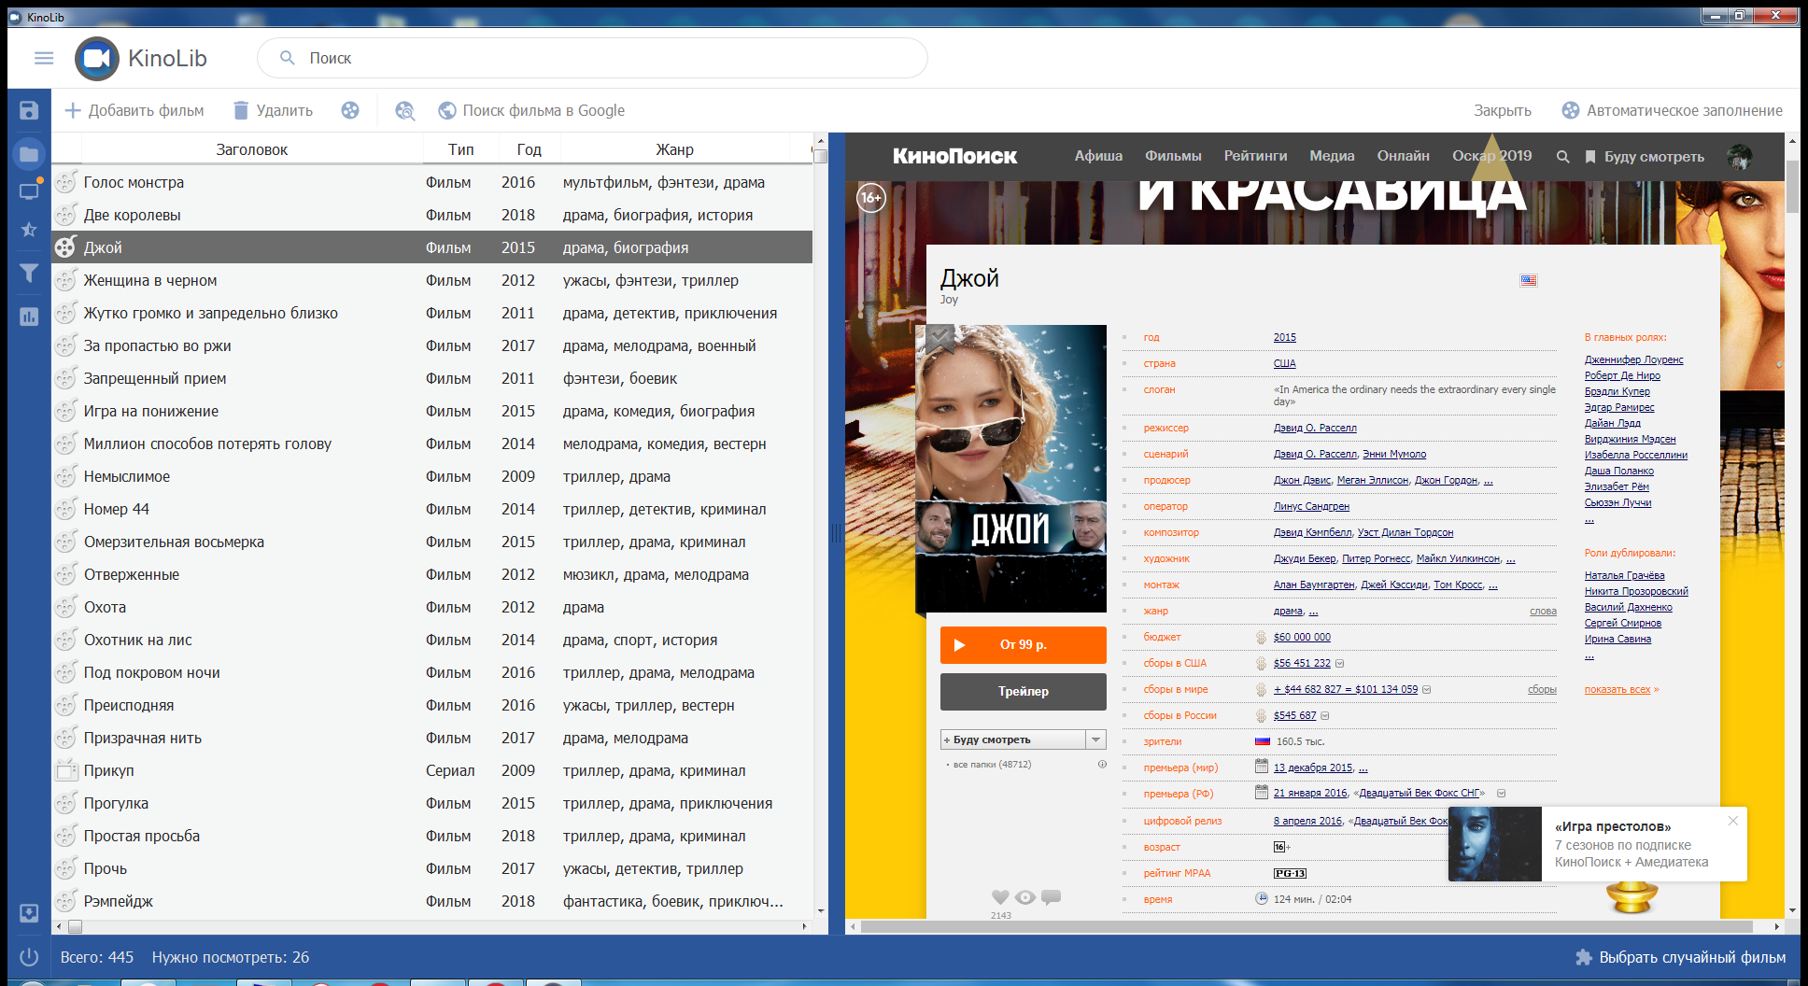
Task: Click the clapperboard icon of Прикуп row
Action: tap(65, 770)
